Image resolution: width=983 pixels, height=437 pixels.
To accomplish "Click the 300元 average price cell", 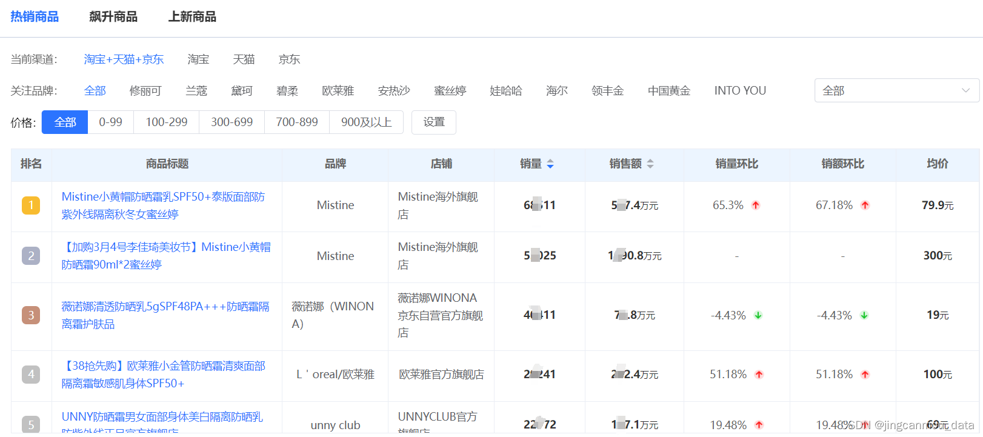I will pyautogui.click(x=938, y=256).
